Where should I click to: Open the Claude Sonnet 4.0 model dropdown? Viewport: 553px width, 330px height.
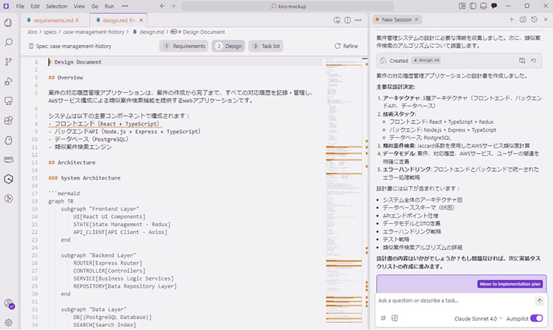478,319
